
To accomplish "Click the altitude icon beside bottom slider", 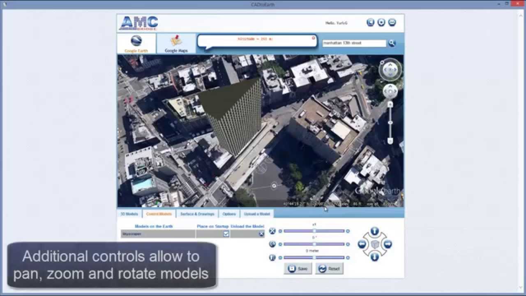I will pos(272,257).
